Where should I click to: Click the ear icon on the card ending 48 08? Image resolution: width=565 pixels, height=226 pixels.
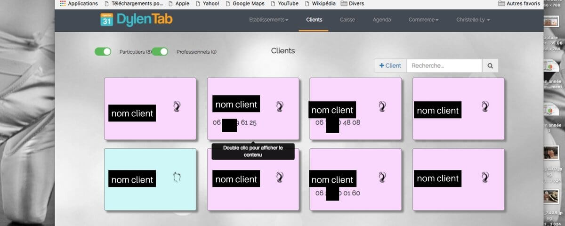382,106
